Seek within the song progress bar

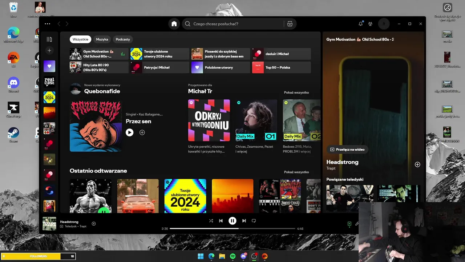(232, 229)
